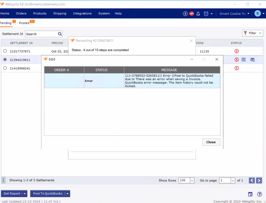Image resolution: width=266 pixels, height=203 pixels.
Task: Click the scheduler alarm clock icon
Action: coord(206,14)
